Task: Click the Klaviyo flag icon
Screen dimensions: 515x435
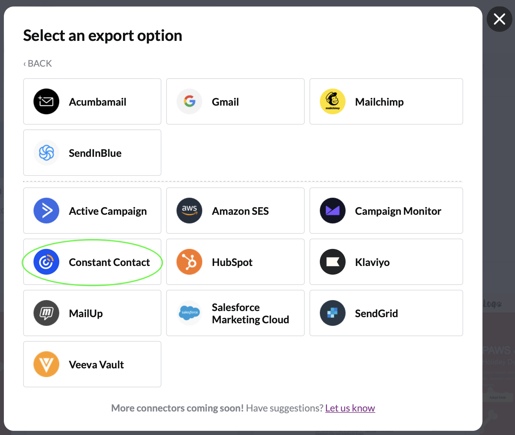Action: tap(333, 262)
